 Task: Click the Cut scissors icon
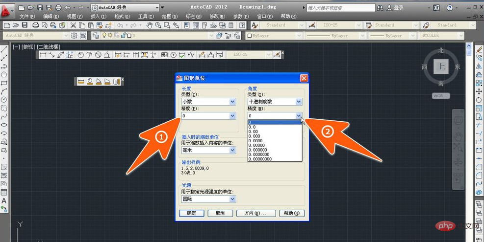(x=73, y=25)
